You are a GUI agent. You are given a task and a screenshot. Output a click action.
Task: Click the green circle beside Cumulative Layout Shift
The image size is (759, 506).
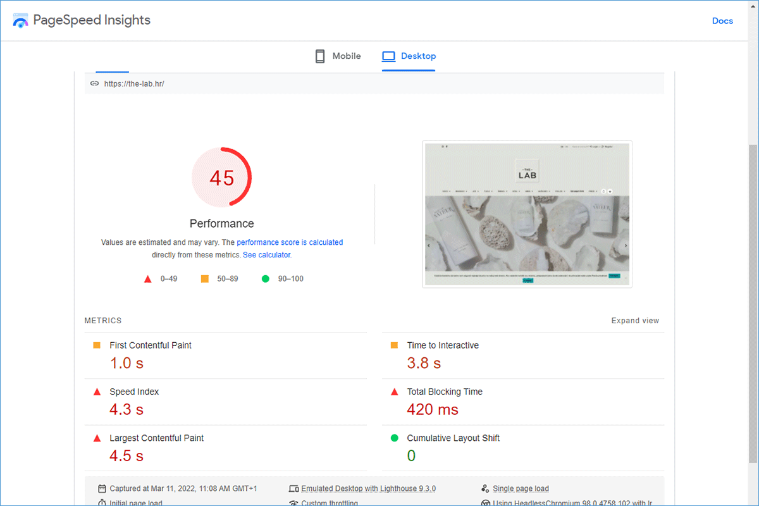point(395,438)
